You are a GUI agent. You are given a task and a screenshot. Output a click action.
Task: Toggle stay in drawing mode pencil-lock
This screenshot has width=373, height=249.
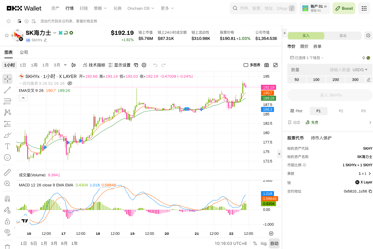pyautogui.click(x=7, y=210)
